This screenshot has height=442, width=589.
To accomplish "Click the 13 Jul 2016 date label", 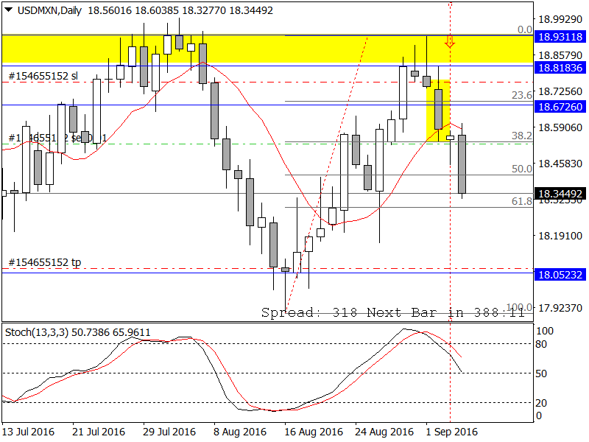I will (x=28, y=432).
